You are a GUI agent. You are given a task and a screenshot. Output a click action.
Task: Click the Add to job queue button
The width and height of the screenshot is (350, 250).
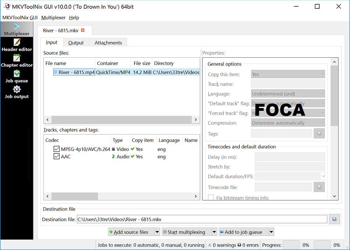click(x=244, y=232)
